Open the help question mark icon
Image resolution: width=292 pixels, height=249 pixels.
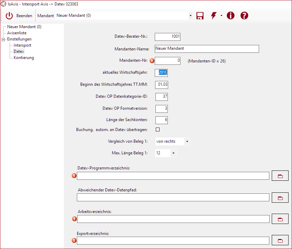244,16
